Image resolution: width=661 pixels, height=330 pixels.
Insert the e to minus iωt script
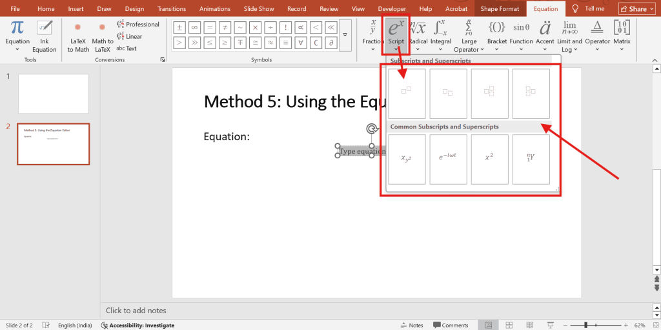pos(448,159)
